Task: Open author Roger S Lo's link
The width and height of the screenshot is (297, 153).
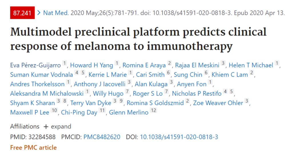Action: (147, 94)
